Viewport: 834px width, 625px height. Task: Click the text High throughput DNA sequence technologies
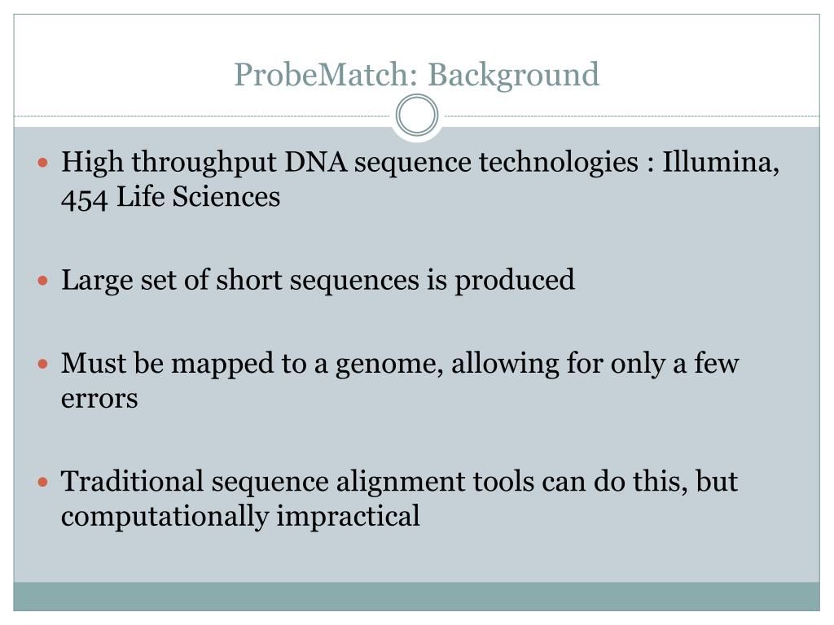[x=349, y=162]
